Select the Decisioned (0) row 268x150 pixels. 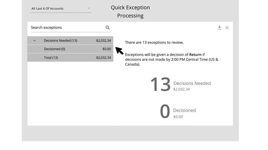[70, 49]
